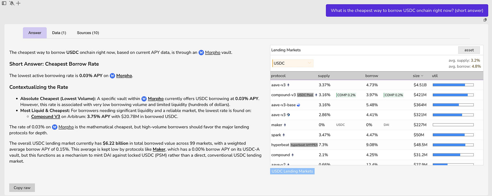Toggle the sidebar panel icon

(4, 3)
